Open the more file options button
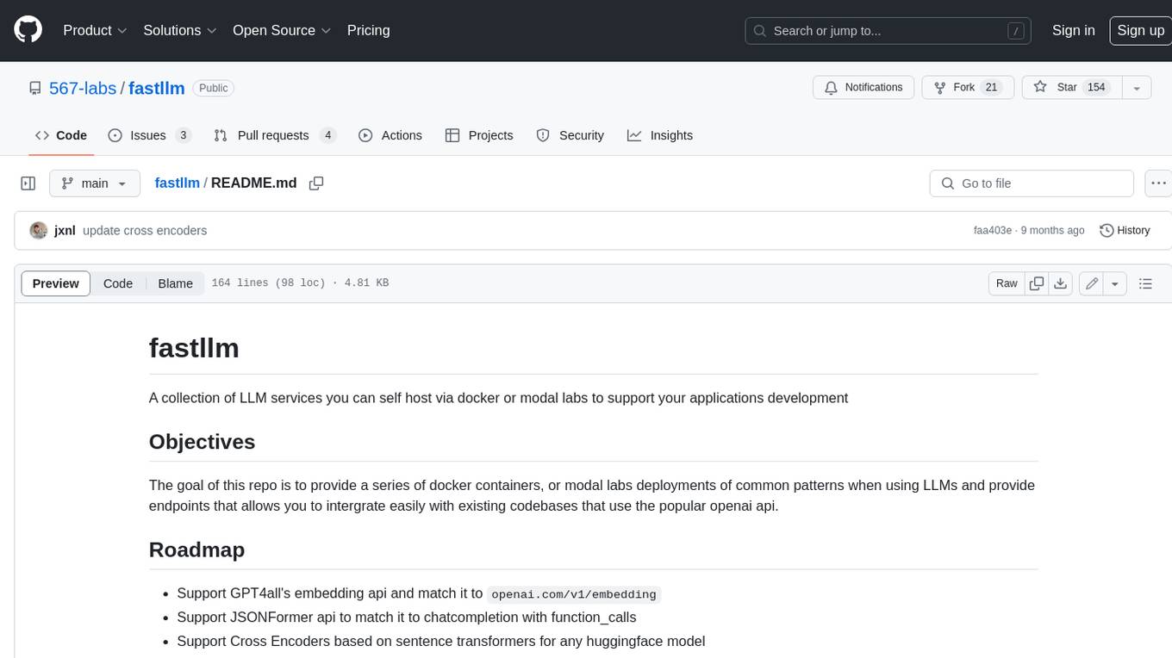Screen dimensions: 1172x658 click(1158, 183)
